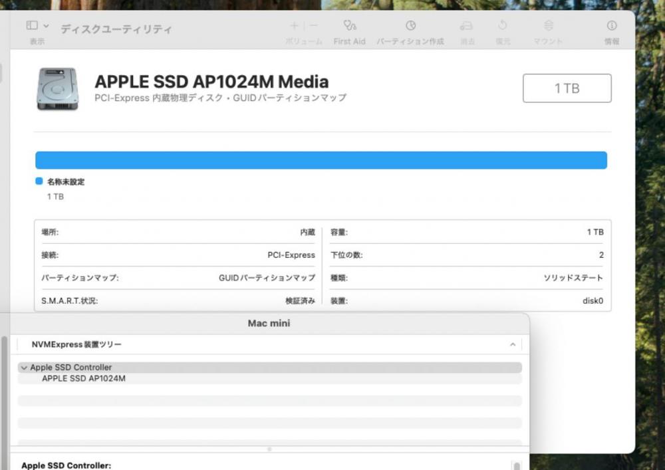Click the APPLE SSD drive icon image
665x470 pixels.
(x=58, y=89)
